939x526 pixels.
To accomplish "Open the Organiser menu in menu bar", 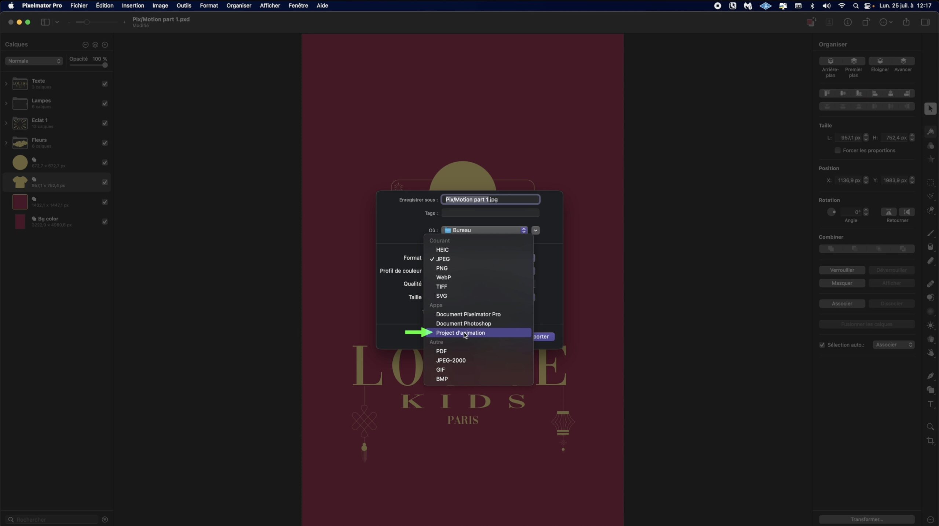I will [x=239, y=5].
